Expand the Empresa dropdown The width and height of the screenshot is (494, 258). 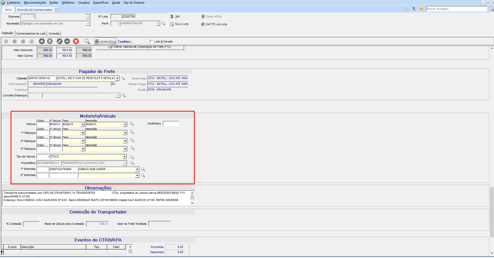(88, 17)
